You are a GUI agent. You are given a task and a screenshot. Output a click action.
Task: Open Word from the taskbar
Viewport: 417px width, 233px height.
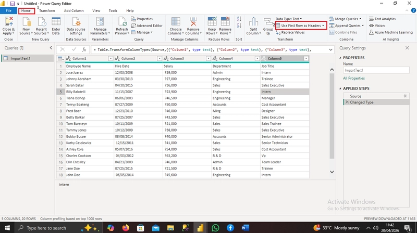[x=245, y=228]
